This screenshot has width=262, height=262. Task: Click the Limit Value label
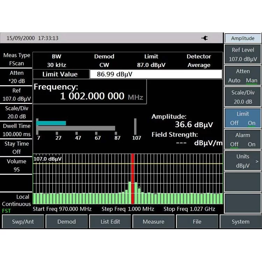point(60,74)
